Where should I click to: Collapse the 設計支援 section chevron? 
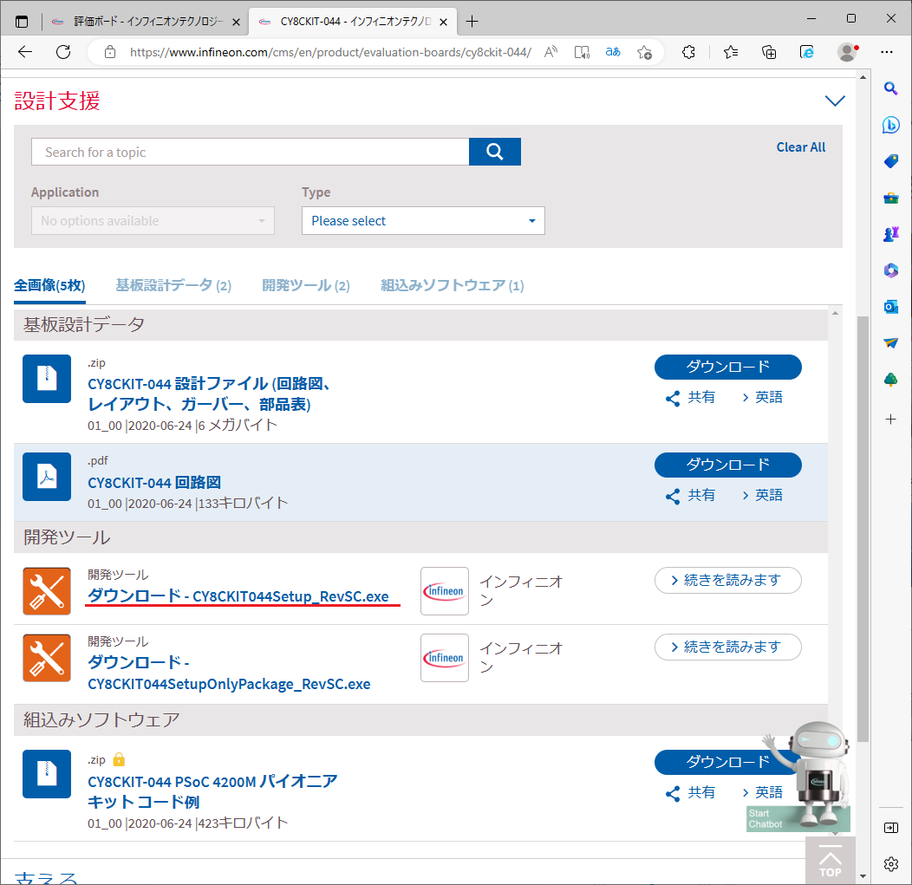(x=835, y=101)
